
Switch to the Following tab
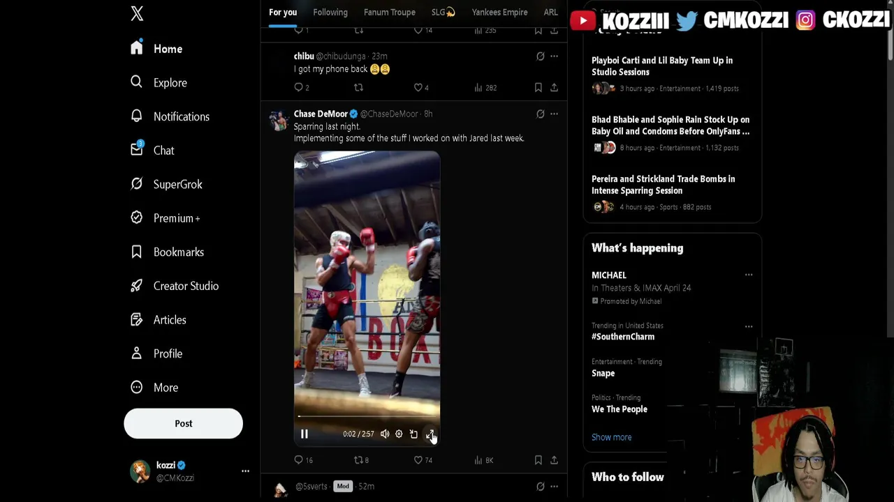click(330, 12)
